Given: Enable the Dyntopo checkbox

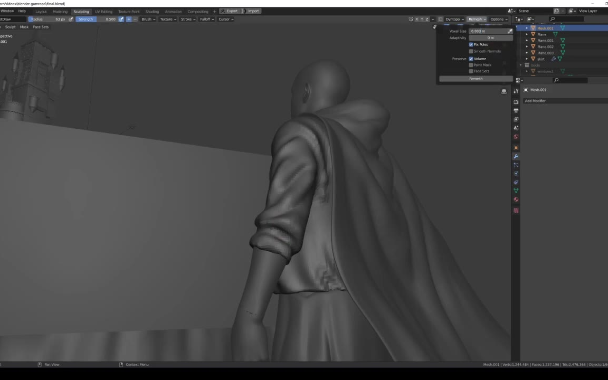Looking at the screenshot, I should tap(441, 20).
